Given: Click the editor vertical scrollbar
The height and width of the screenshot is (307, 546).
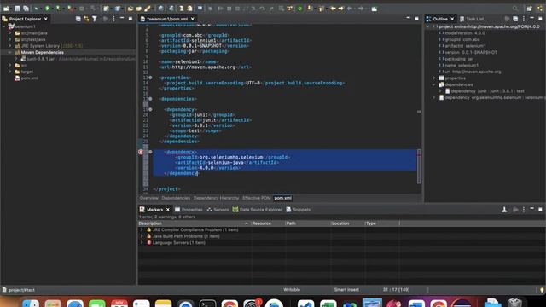Looking at the screenshot, I should (x=419, y=167).
